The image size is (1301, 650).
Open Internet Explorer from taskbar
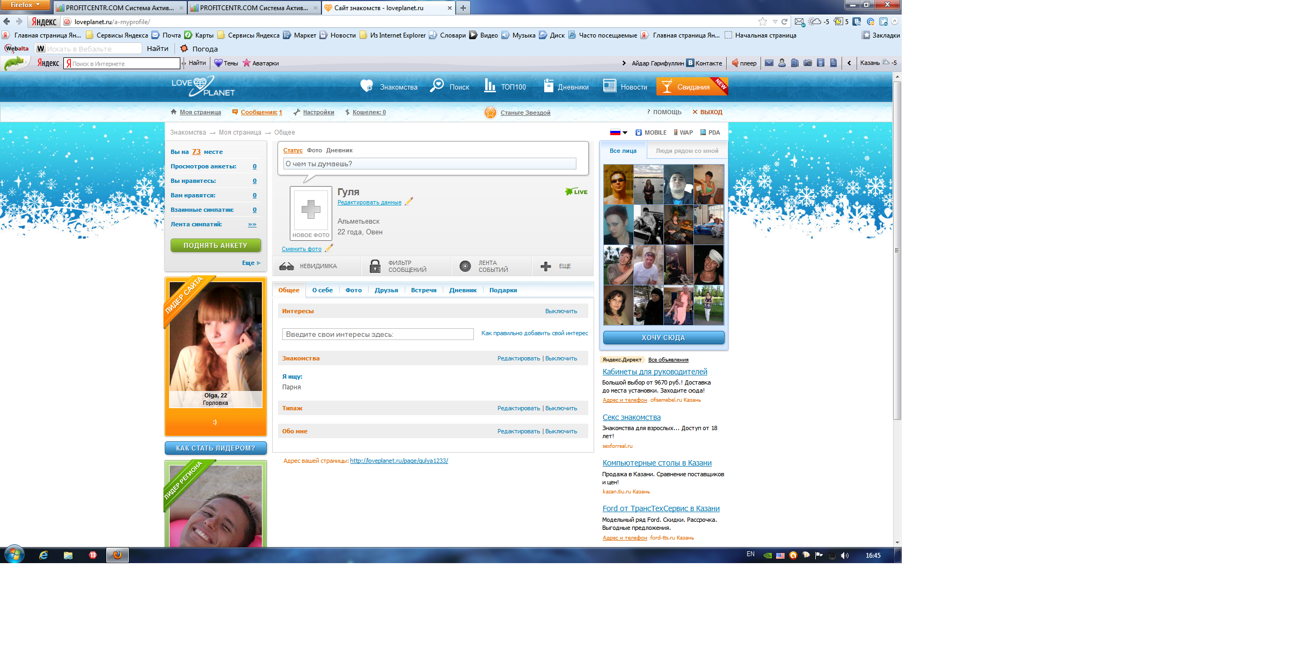coord(43,555)
